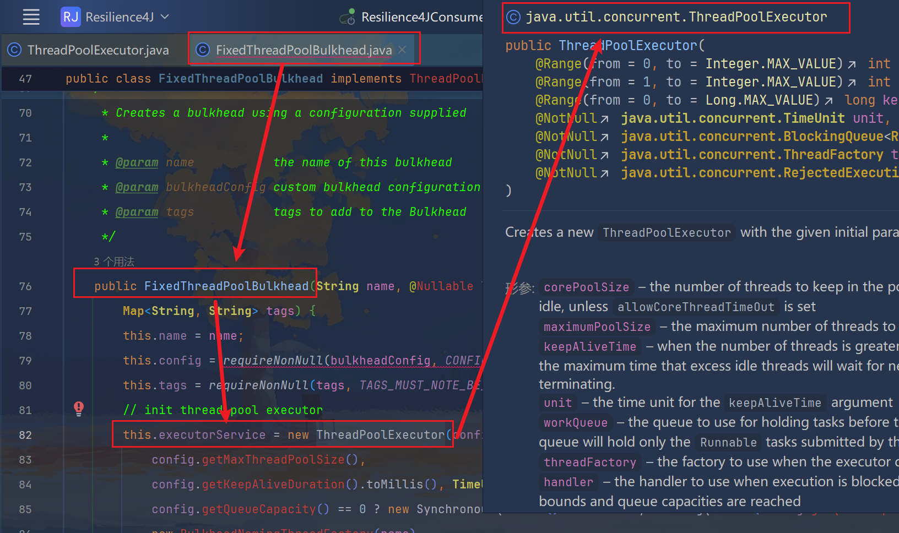Open java.util.concurrent.ThreadPoolExecutor link in popup
The width and height of the screenshot is (899, 533).
coord(676,17)
